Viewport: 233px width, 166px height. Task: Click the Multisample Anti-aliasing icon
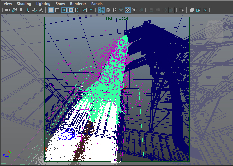[165, 10]
